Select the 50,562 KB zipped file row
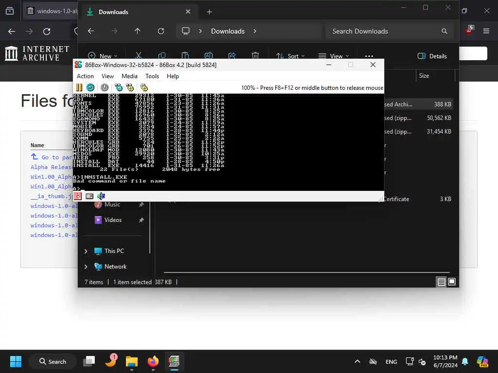 [x=418, y=118]
